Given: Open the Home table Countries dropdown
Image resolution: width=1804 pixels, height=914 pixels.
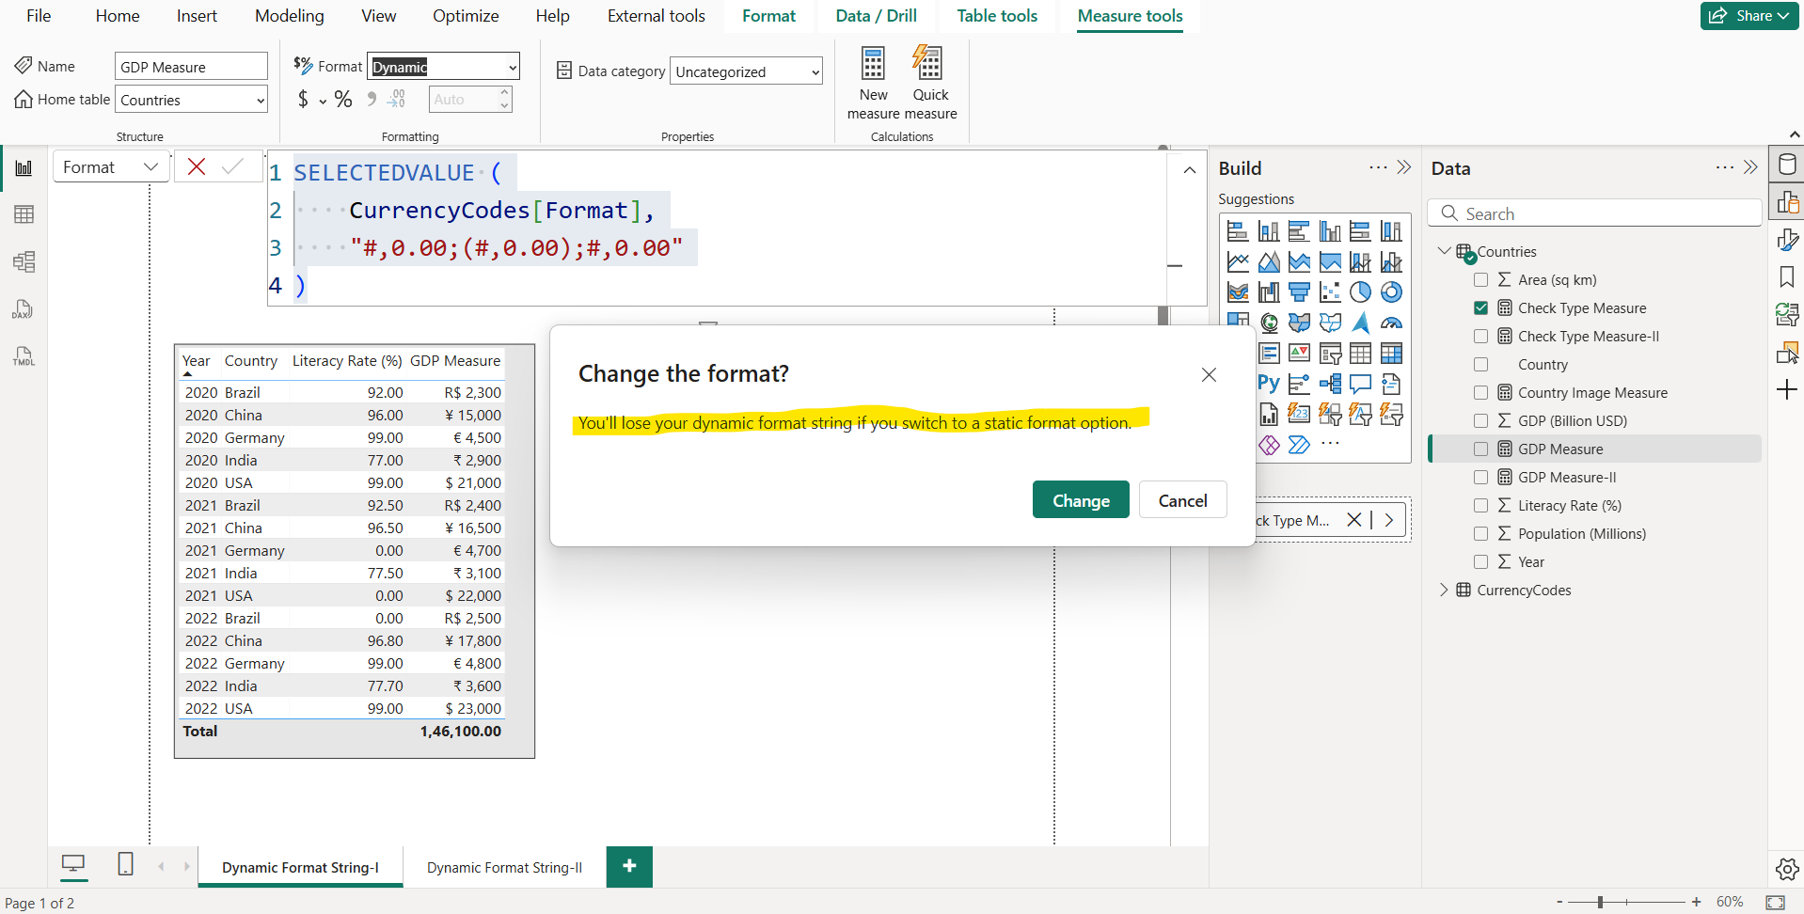Looking at the screenshot, I should [x=261, y=101].
